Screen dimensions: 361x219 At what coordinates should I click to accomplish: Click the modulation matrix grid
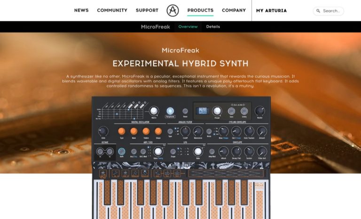point(122,114)
